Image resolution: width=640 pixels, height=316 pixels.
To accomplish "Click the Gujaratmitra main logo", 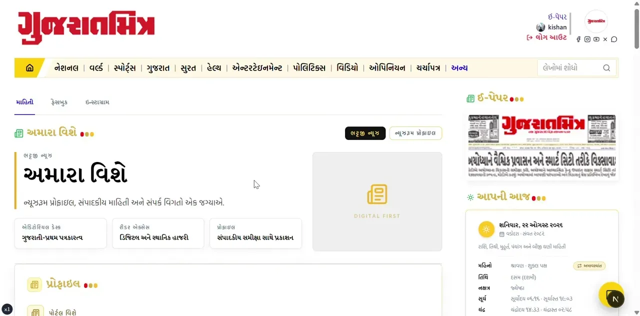I will 86,28.
